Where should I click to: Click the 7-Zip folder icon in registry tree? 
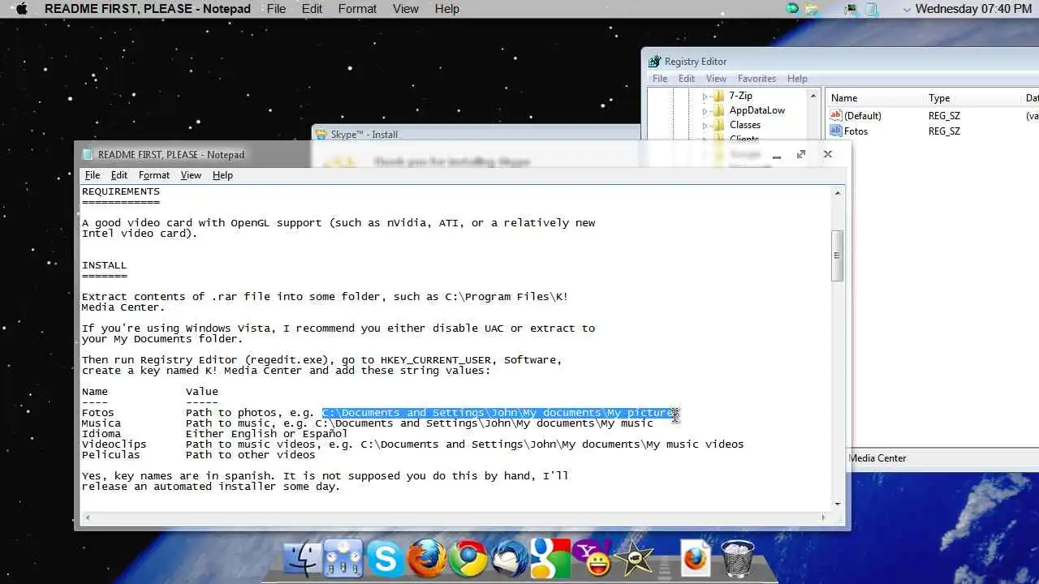click(718, 96)
